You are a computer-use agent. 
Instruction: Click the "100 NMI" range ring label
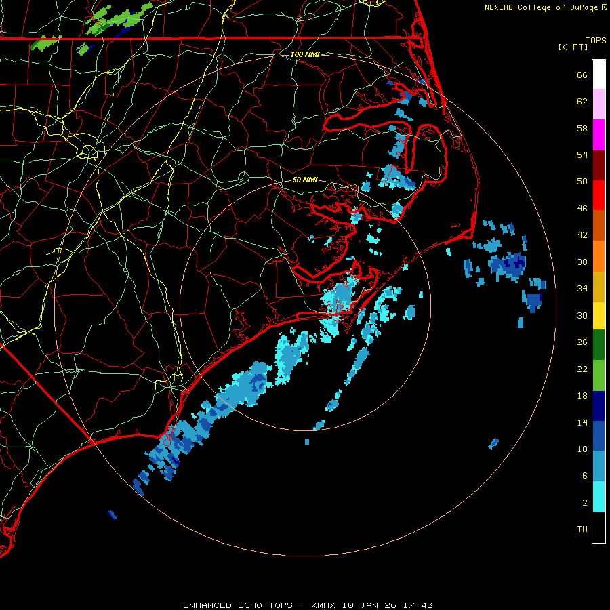pos(305,54)
